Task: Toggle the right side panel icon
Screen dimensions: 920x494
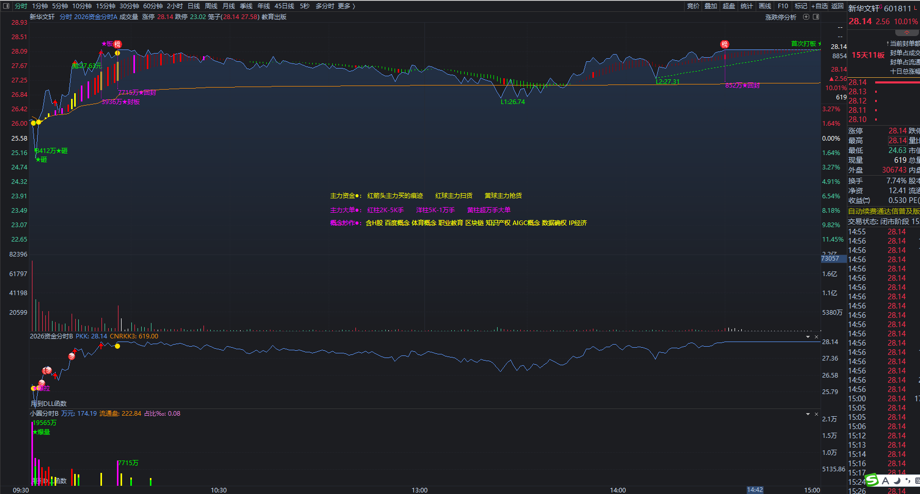Action: coord(816,17)
